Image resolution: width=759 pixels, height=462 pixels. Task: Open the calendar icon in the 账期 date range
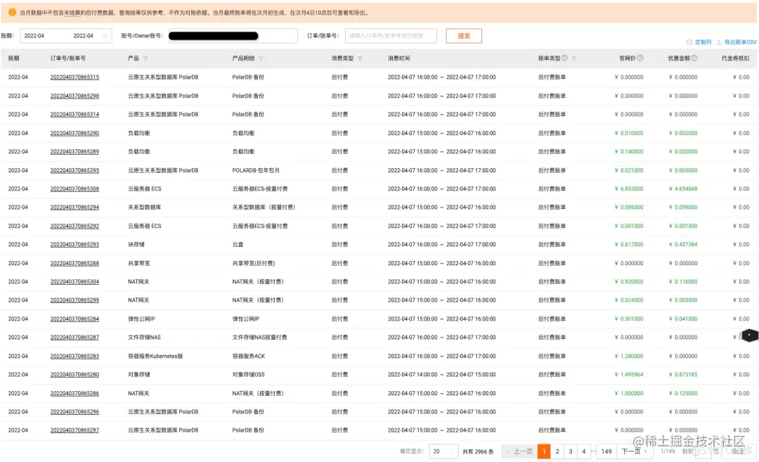(x=105, y=36)
